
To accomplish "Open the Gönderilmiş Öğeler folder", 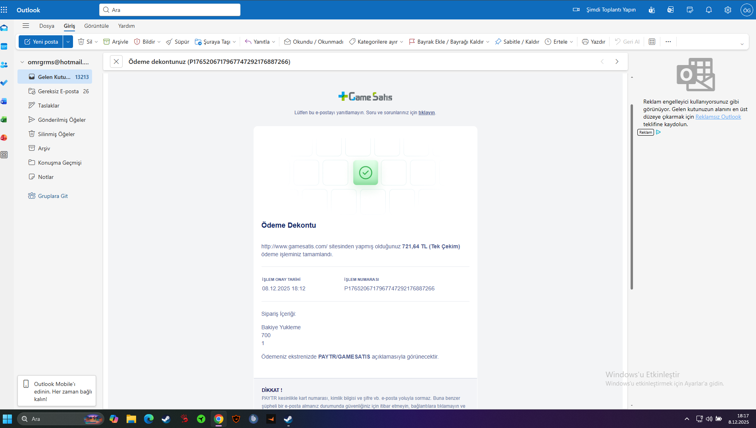I will (55, 120).
